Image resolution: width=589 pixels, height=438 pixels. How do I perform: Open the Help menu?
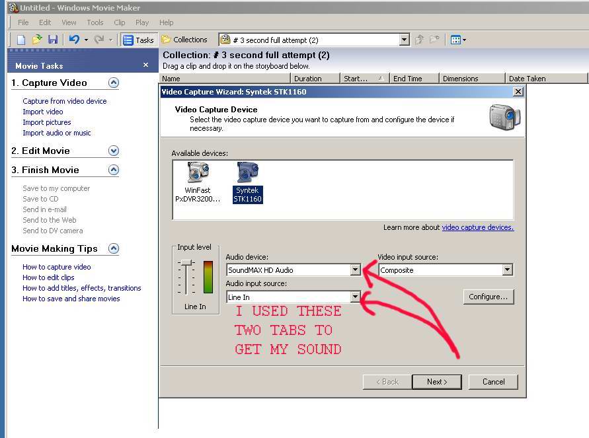click(x=166, y=22)
